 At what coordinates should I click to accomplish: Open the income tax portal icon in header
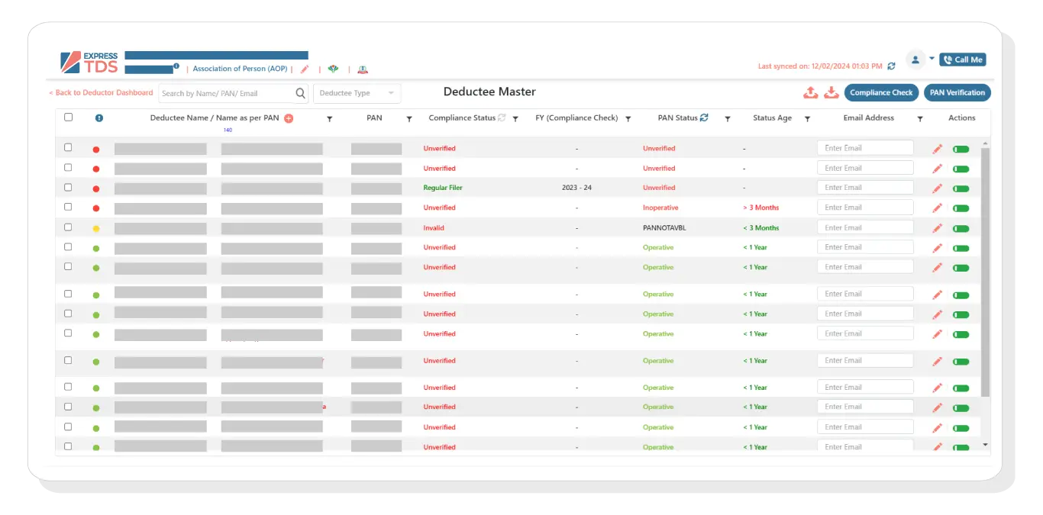tap(333, 69)
